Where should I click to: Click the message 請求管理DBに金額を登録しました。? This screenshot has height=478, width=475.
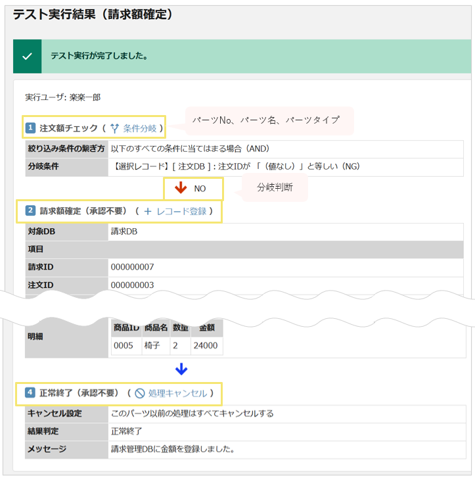click(x=173, y=449)
